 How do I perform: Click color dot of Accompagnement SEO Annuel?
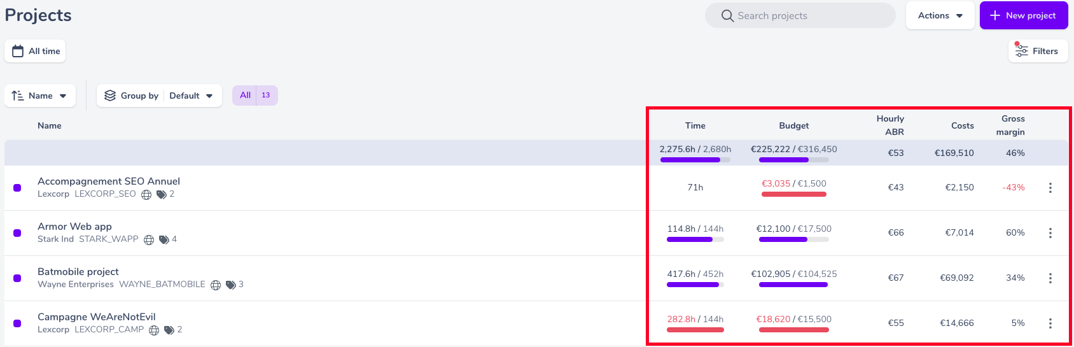17,188
